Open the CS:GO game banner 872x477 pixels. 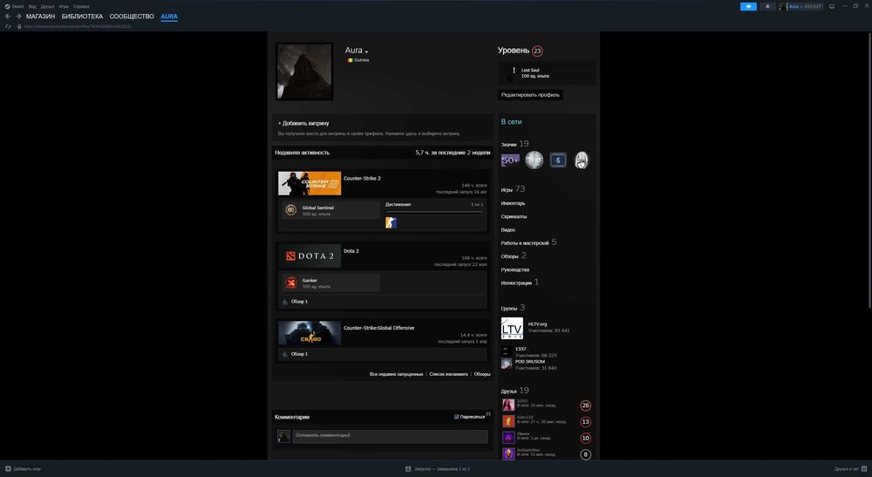310,333
